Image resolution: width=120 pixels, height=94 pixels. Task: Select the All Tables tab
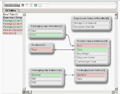click(x=11, y=11)
